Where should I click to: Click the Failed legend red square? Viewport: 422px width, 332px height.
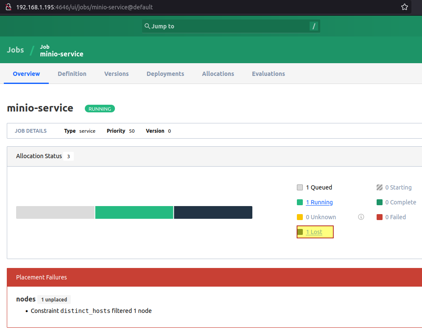[380, 217]
